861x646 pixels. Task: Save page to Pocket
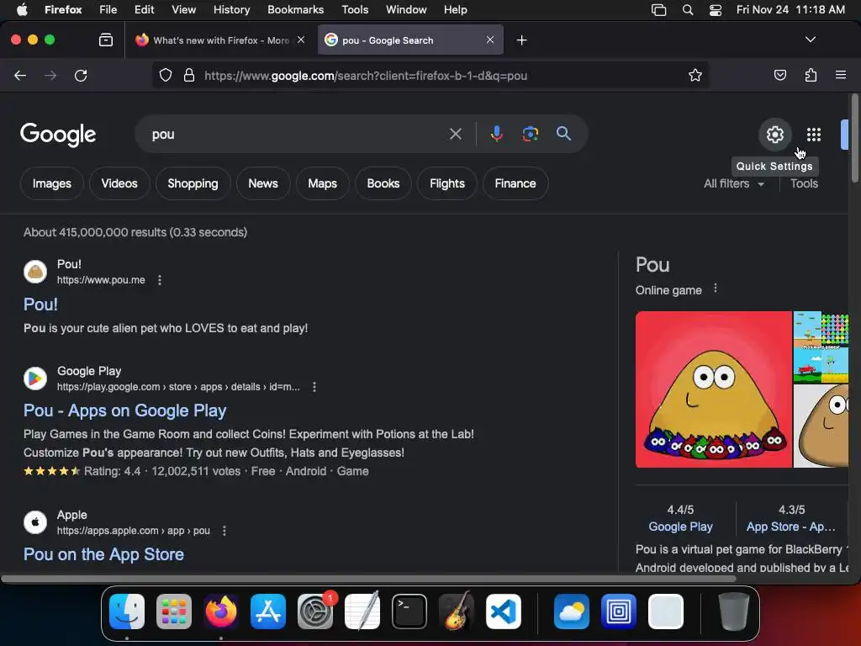[x=779, y=75]
